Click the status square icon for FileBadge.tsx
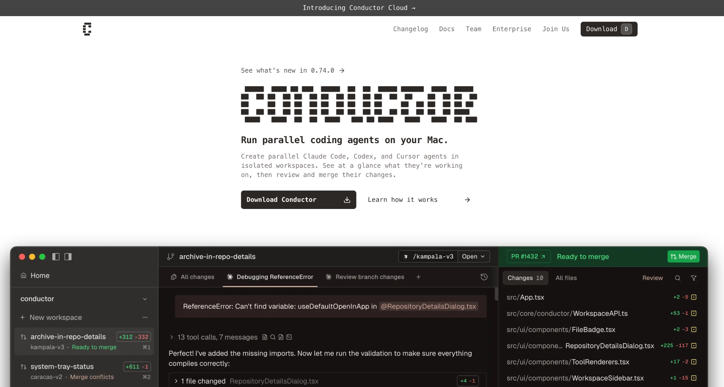This screenshot has width=724, height=387. 694,329
